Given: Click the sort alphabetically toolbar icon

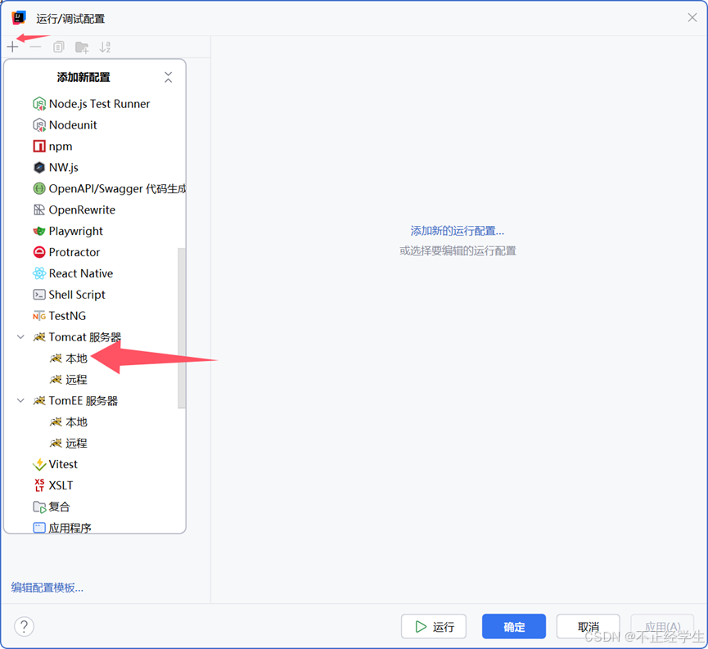Looking at the screenshot, I should pyautogui.click(x=105, y=47).
